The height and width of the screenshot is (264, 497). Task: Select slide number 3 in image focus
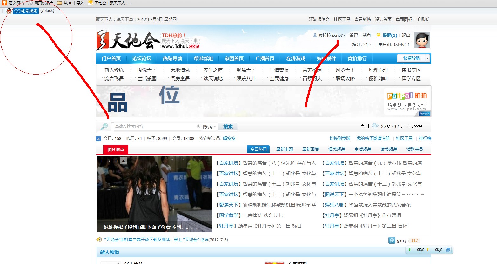point(116,161)
